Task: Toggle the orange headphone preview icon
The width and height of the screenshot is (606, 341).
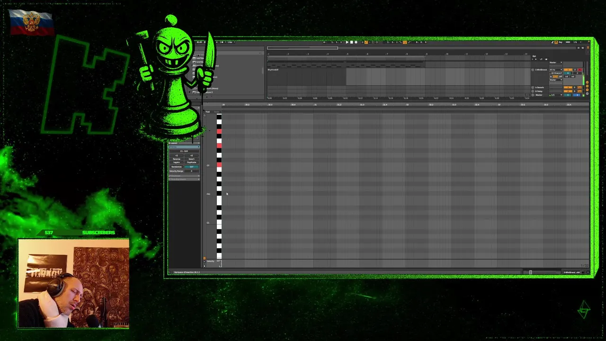Action: pos(205,259)
